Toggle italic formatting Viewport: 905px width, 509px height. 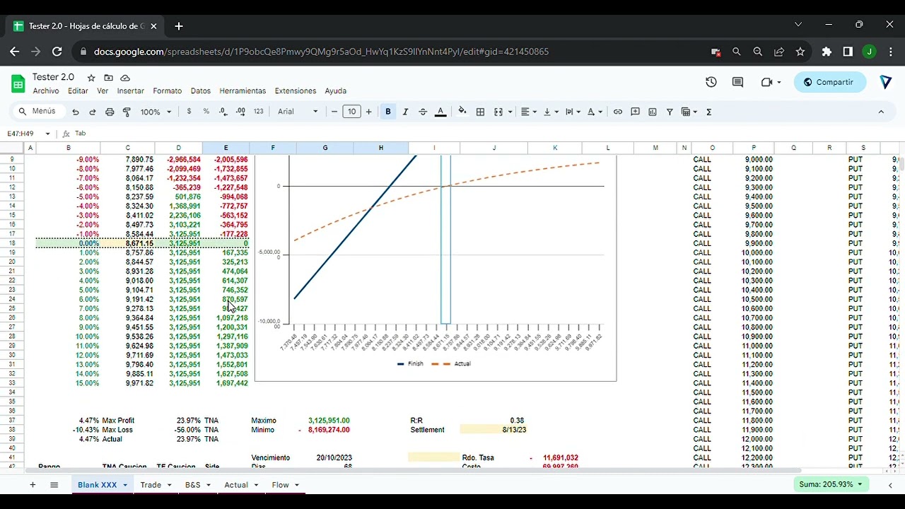coord(405,112)
